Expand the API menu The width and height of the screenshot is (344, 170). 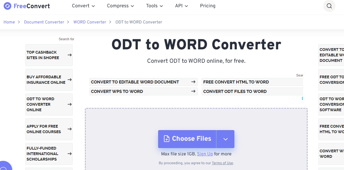point(181,6)
